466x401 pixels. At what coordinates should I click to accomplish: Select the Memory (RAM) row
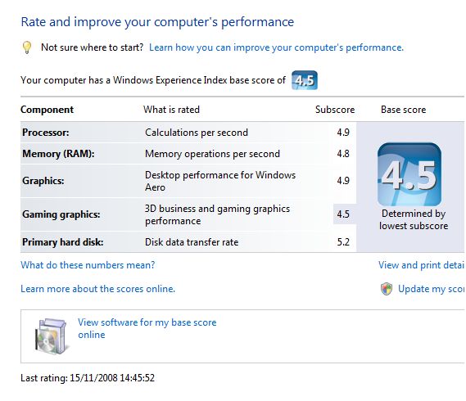(x=188, y=154)
